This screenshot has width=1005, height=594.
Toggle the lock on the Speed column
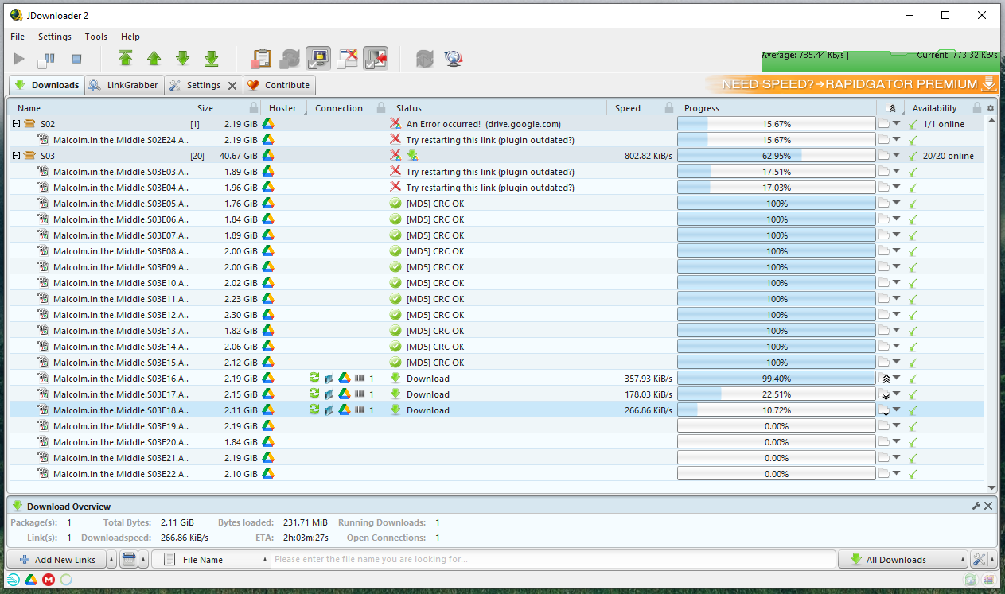(x=668, y=108)
